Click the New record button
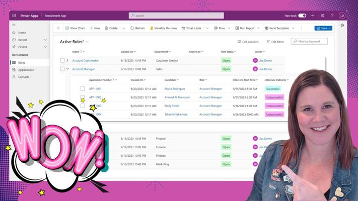Viewport: 358px width, 201px height. [95, 28]
